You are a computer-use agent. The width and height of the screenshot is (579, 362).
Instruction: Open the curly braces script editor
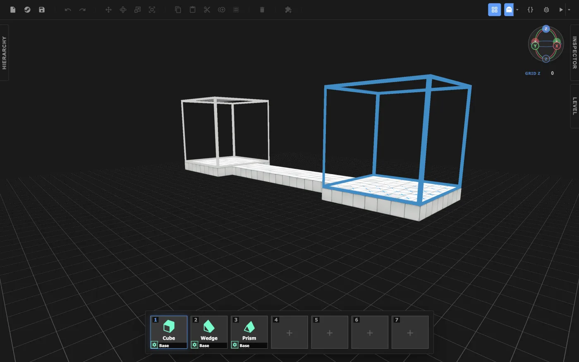click(x=530, y=10)
